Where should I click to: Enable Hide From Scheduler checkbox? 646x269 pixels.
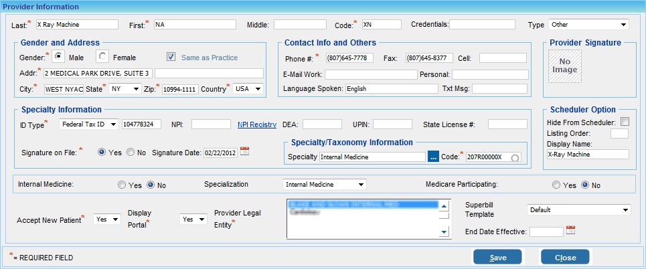pyautogui.click(x=625, y=121)
